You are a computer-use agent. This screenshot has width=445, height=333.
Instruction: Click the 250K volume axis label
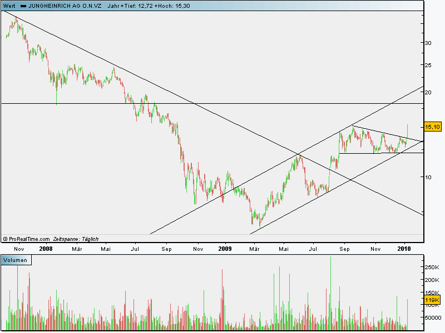[432, 267]
